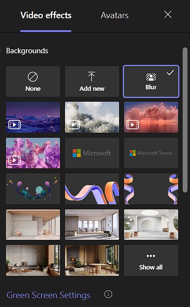Choose the Microsoft logo background
This screenshot has width=190, height=307.
(x=92, y=153)
